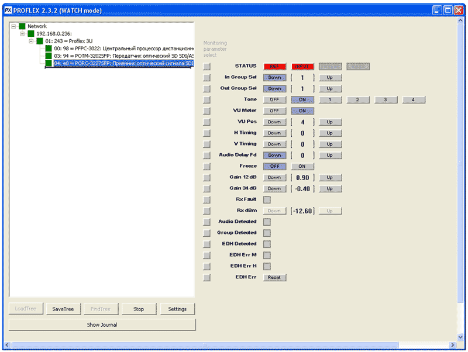Click Down for Audio Delay Fd
This screenshot has height=352, width=468.
click(274, 155)
